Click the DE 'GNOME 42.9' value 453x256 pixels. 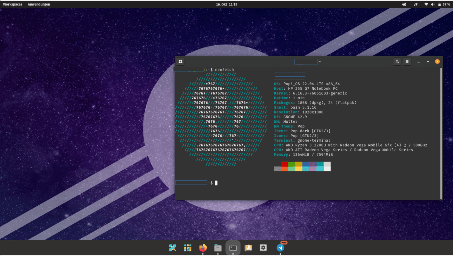pyautogui.click(x=295, y=117)
